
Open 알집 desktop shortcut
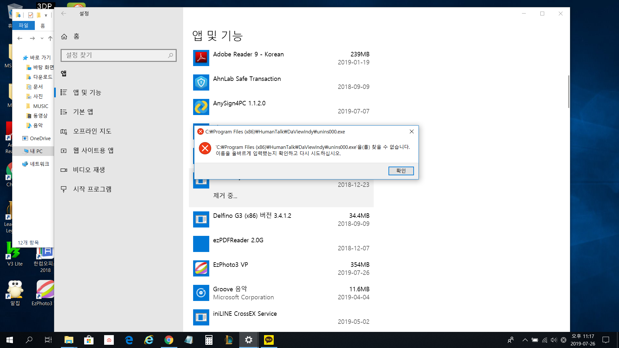[x=15, y=293]
